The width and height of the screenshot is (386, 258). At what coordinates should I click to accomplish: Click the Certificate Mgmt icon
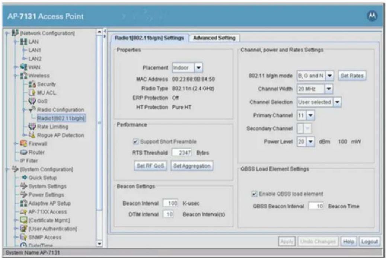(23, 220)
